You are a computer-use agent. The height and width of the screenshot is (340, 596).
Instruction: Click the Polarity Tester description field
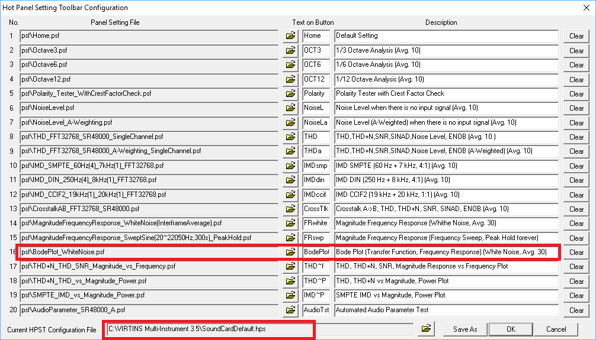pyautogui.click(x=446, y=93)
